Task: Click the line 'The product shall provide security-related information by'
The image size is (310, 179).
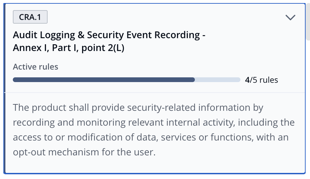Action: tap(138, 108)
